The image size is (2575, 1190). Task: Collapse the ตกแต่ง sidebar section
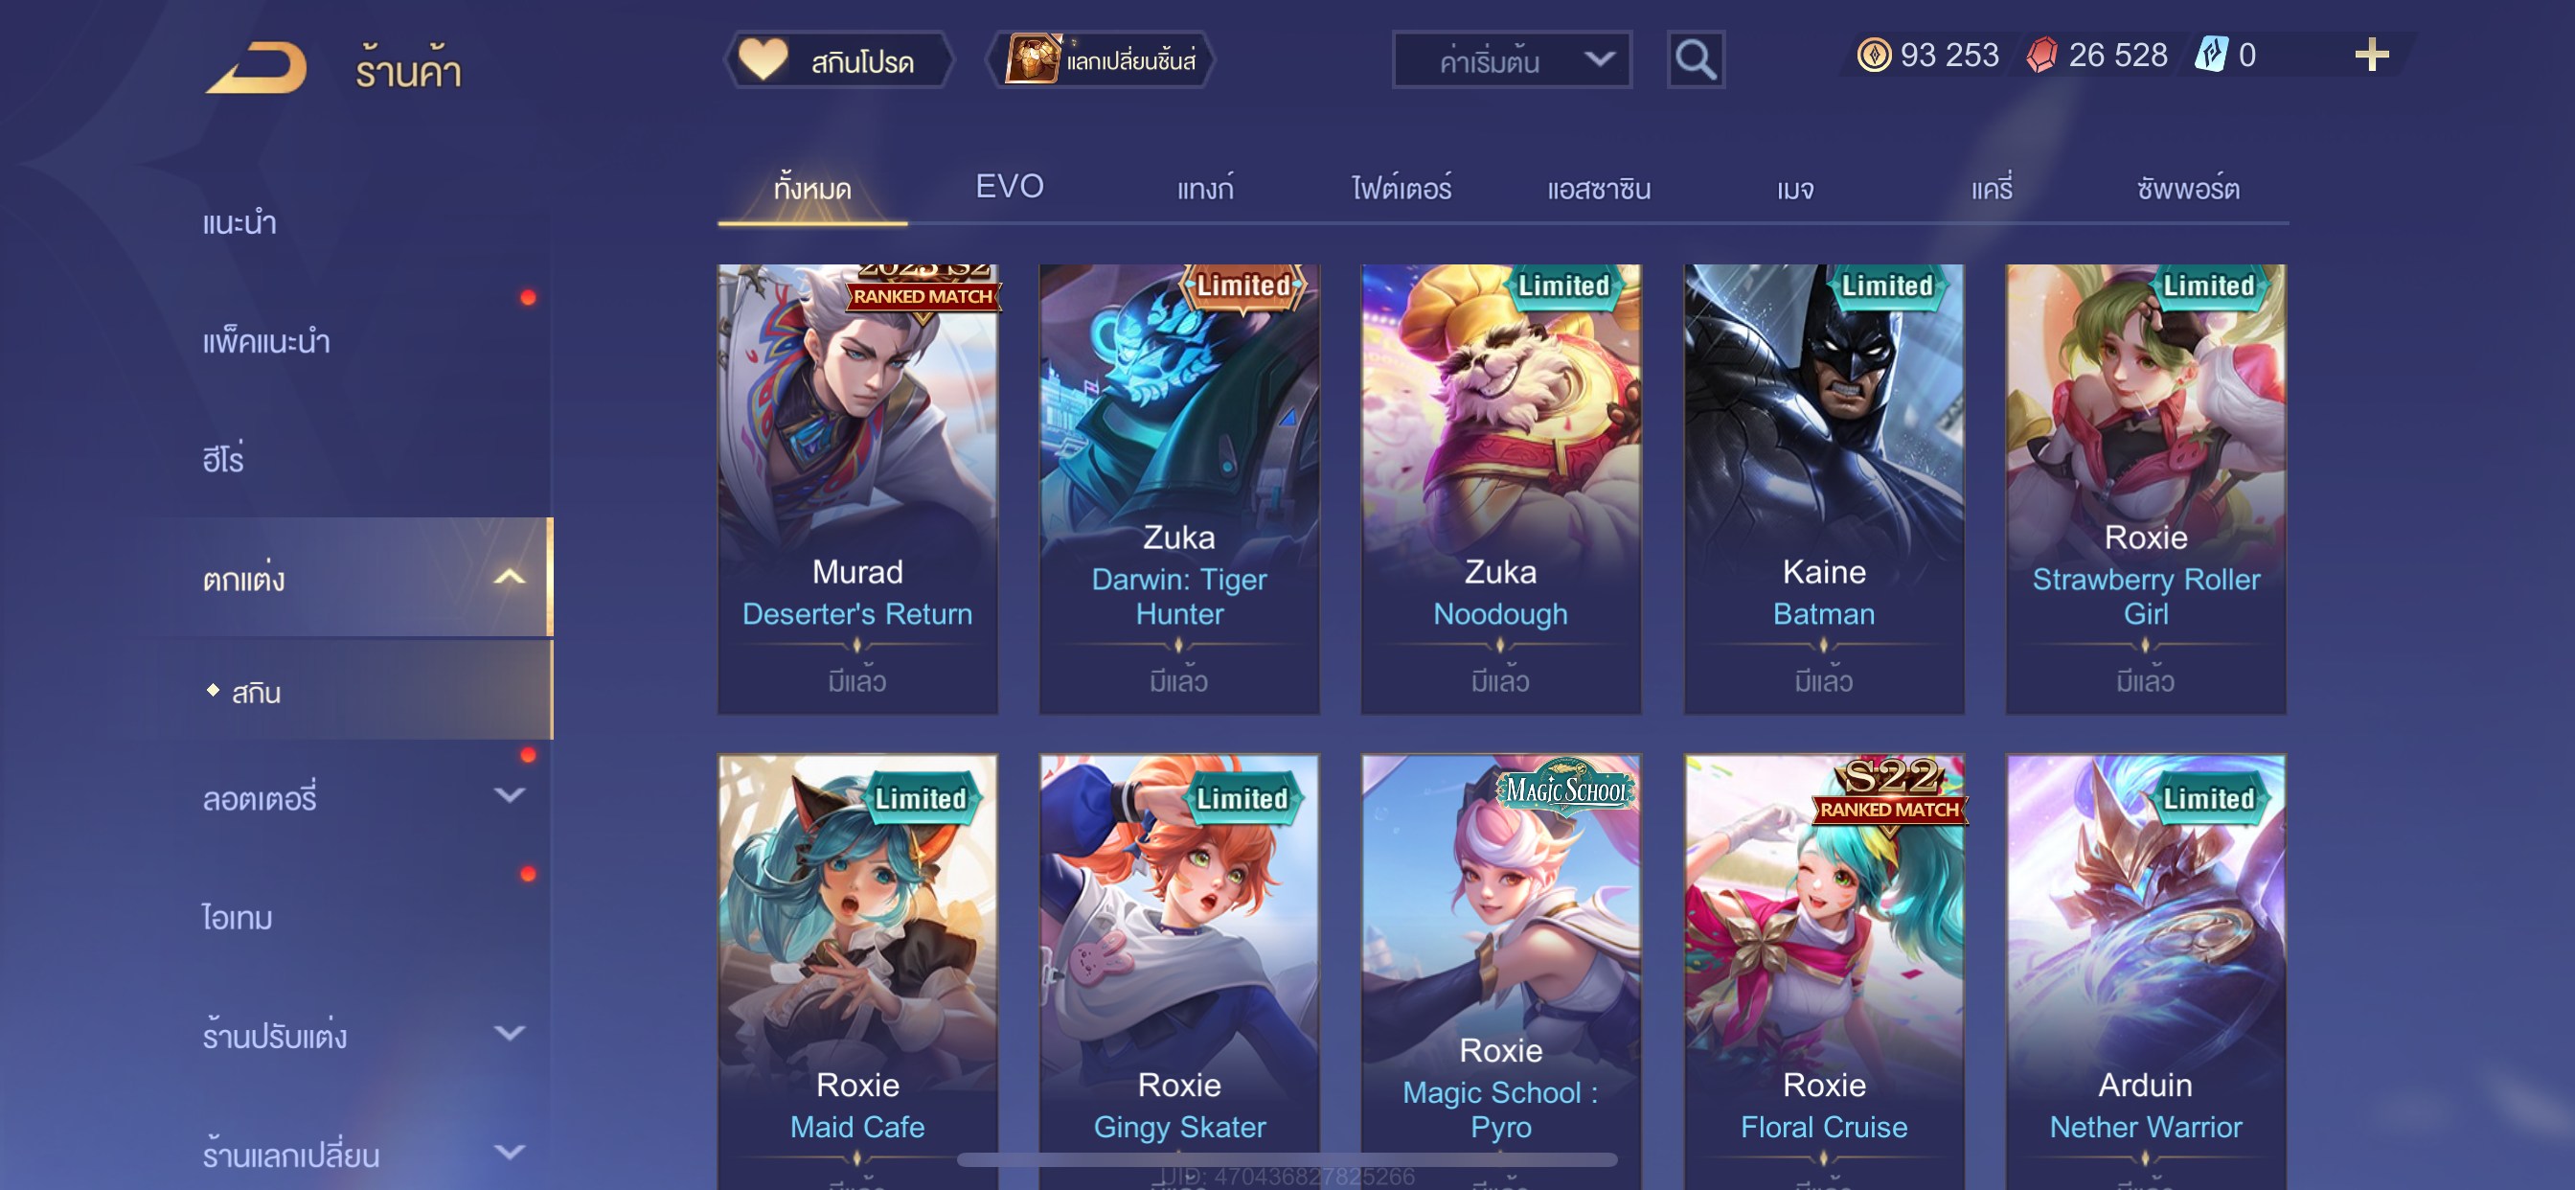click(509, 577)
